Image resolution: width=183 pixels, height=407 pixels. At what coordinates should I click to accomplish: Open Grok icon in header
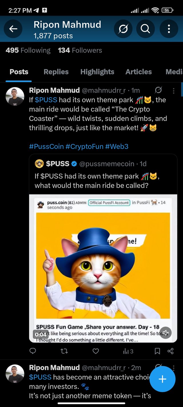123,29
